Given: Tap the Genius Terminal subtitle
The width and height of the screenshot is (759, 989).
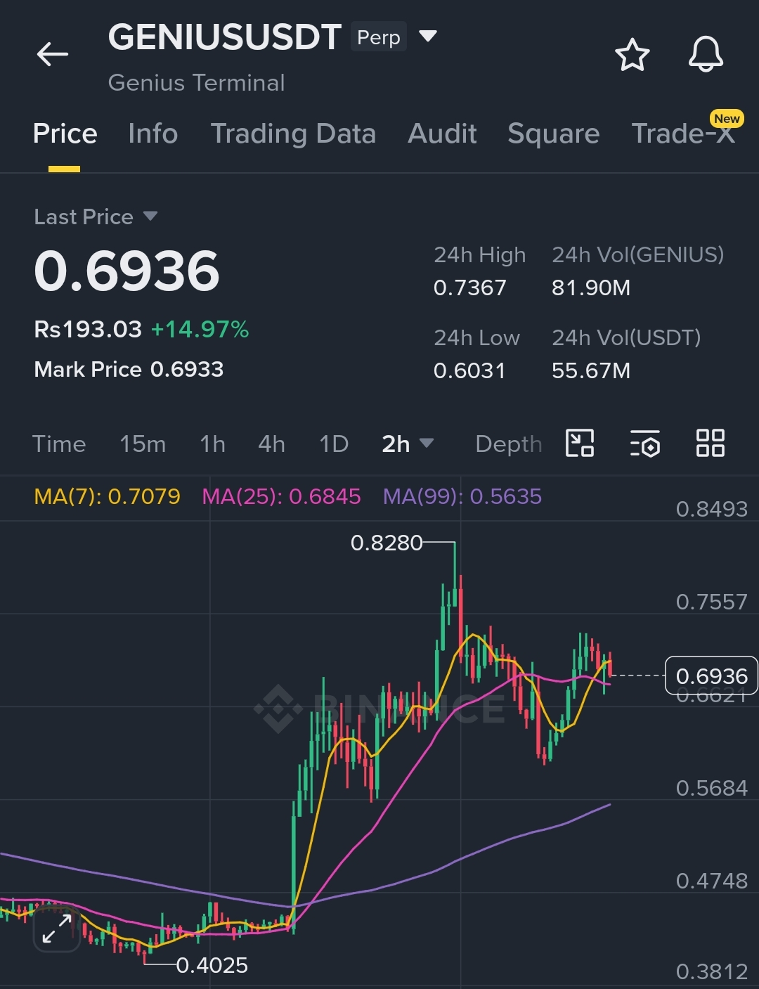Looking at the screenshot, I should [197, 83].
